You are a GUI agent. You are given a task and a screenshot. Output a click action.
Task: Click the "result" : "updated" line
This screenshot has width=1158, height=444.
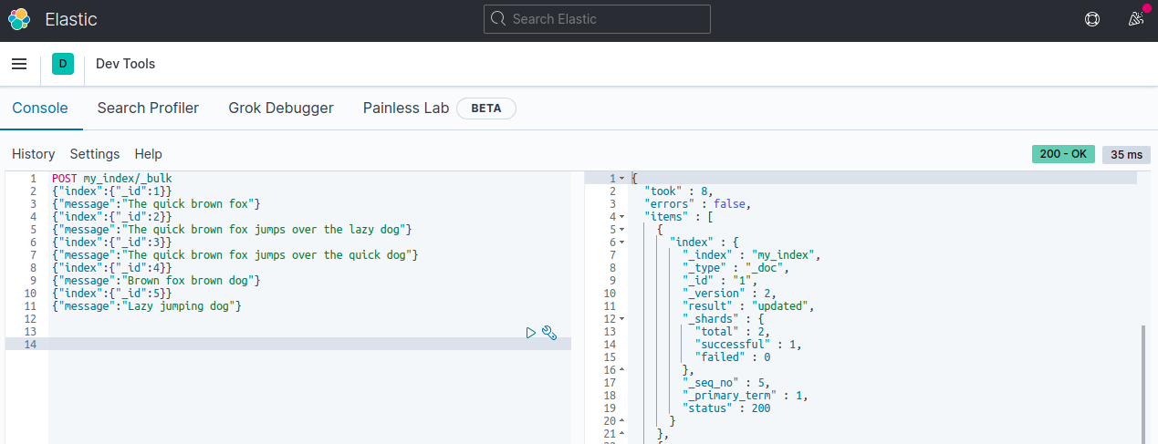(x=748, y=306)
